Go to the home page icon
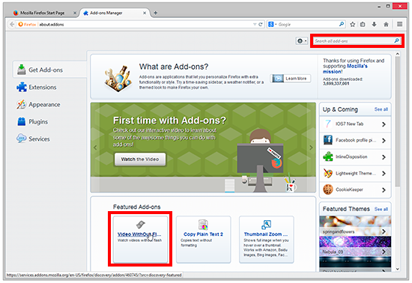This screenshot has width=412, height=283. coord(386,25)
